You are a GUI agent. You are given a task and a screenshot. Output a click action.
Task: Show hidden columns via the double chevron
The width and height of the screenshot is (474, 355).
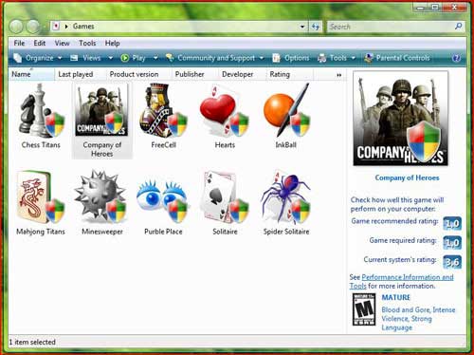[x=339, y=75]
